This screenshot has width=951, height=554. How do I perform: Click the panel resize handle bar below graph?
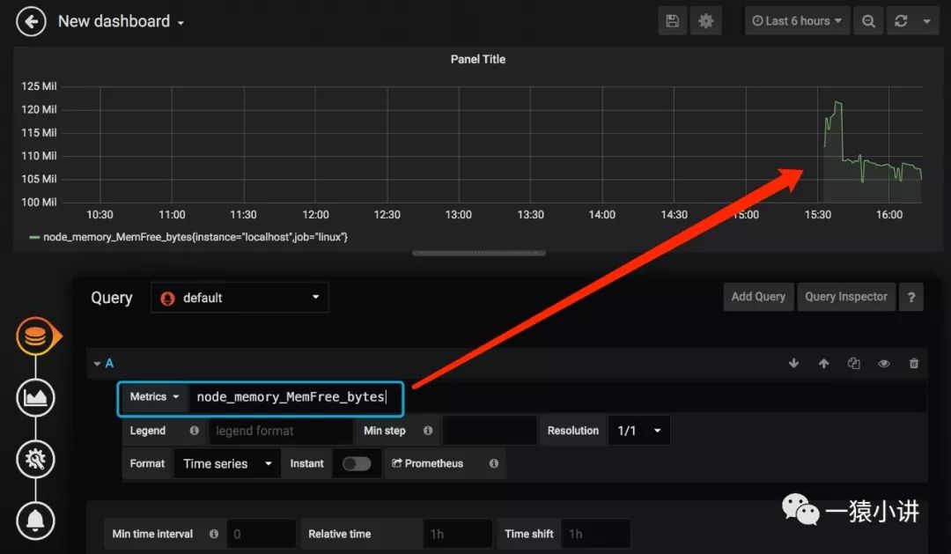478,253
